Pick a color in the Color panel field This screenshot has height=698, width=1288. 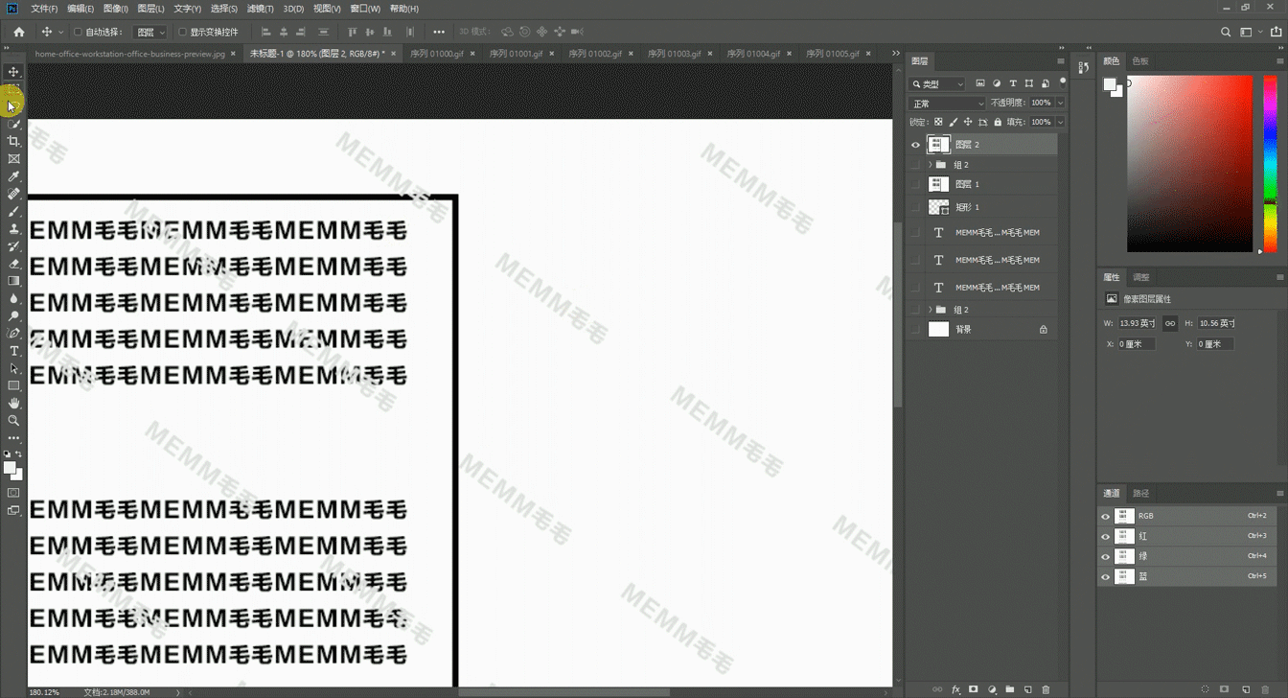coord(1190,164)
